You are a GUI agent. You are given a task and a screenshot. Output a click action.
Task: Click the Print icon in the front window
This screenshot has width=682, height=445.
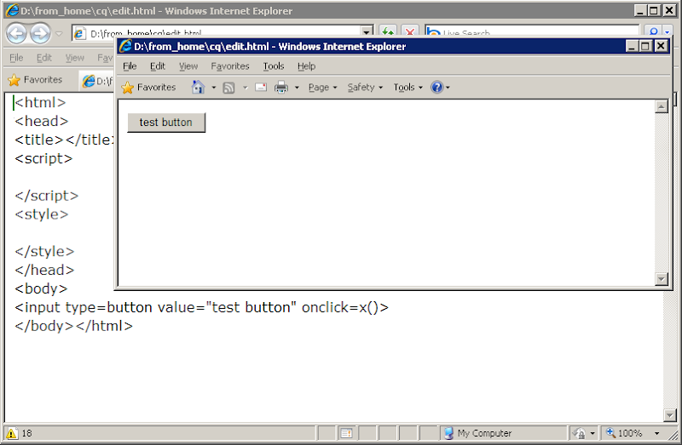click(281, 88)
